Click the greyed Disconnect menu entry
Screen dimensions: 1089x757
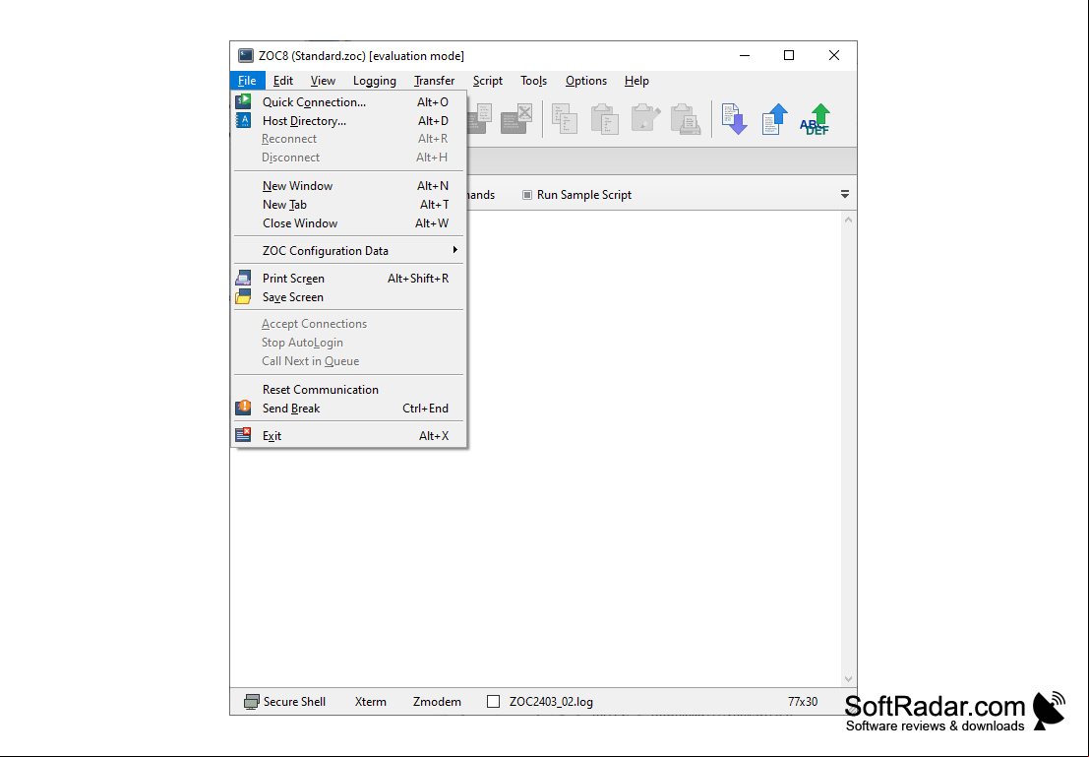(348, 158)
